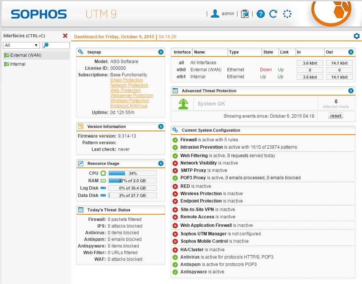Open the Endpoint AntiVirus subscription link
The image size is (362, 284).
click(x=129, y=105)
